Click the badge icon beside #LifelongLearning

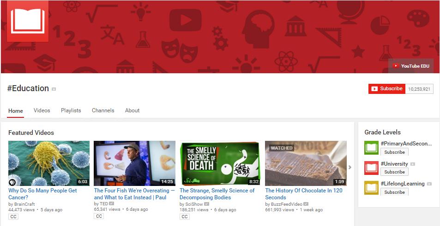[429, 184]
